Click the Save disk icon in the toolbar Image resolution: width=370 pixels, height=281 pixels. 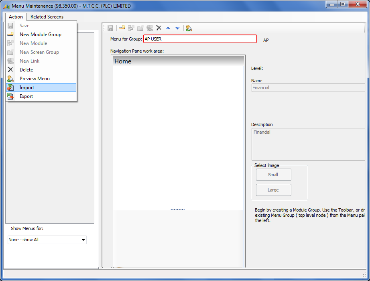click(x=111, y=28)
